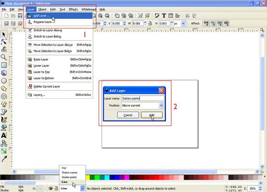This screenshot has width=267, height=192.
Task: Open Fill and Stroke dialog icon
Action: coord(157,16)
